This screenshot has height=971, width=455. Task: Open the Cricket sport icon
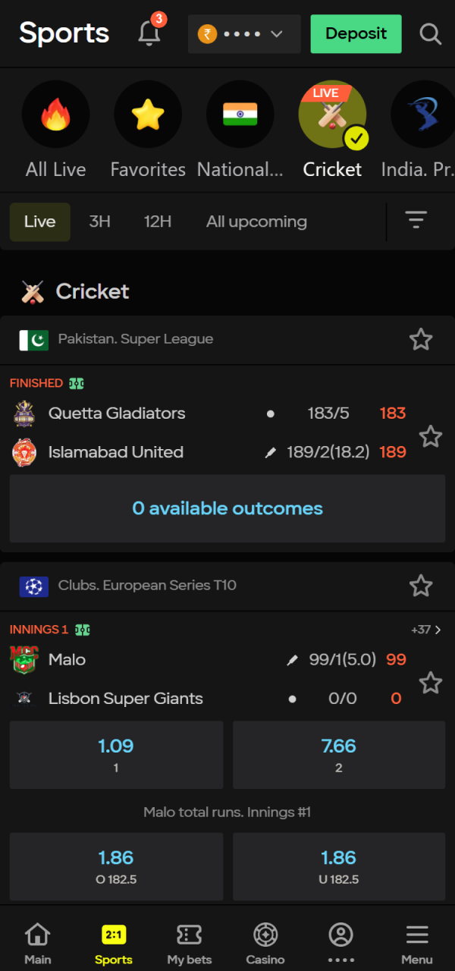tap(332, 114)
